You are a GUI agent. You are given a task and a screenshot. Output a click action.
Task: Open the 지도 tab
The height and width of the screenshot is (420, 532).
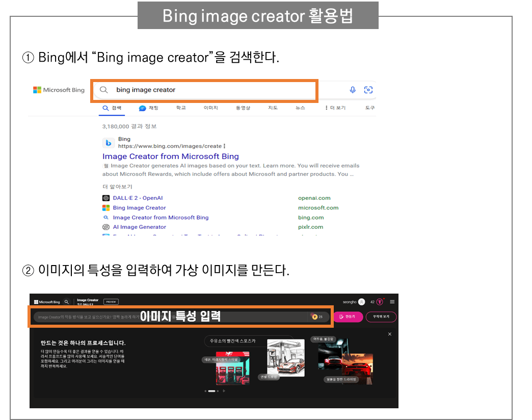pos(273,108)
